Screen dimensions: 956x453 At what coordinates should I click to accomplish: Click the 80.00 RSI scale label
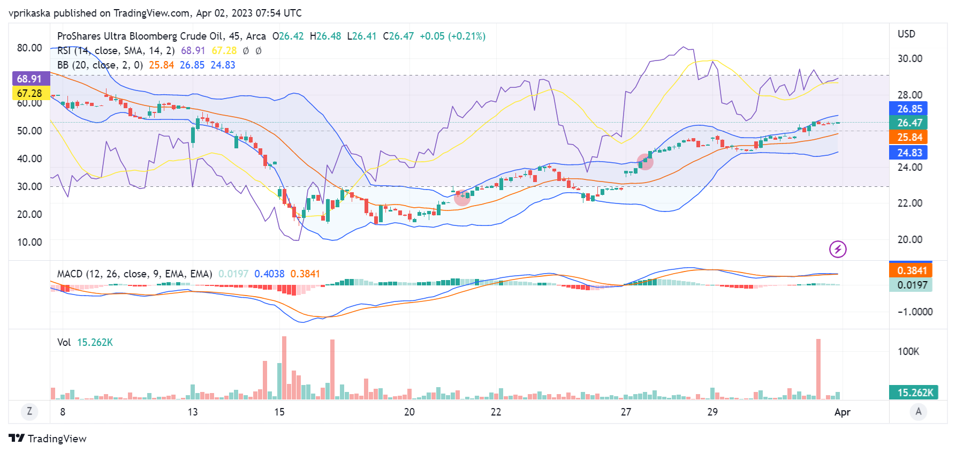pyautogui.click(x=29, y=48)
